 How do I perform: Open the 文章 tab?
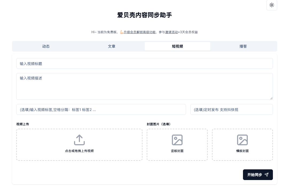[x=112, y=46]
